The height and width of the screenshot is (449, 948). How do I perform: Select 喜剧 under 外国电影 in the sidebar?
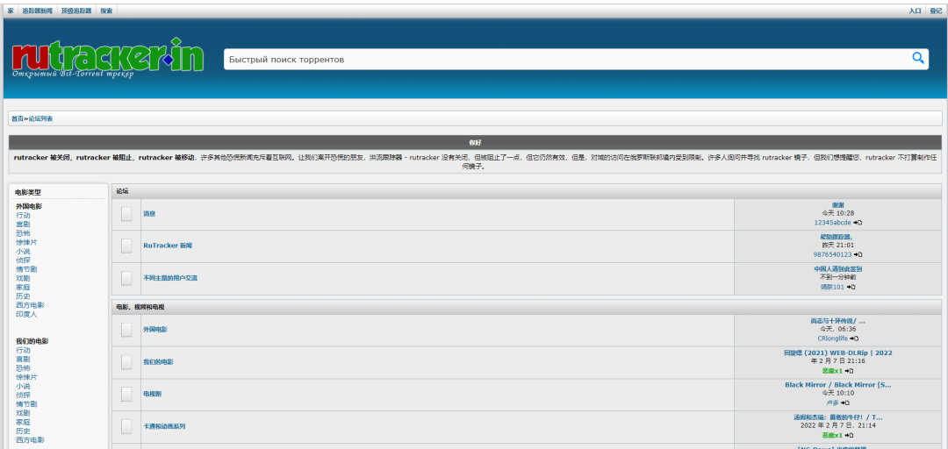[x=23, y=224]
